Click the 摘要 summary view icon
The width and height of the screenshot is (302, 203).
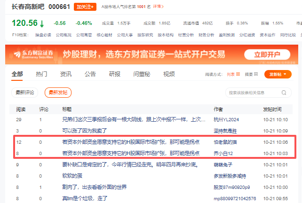tap(256, 74)
